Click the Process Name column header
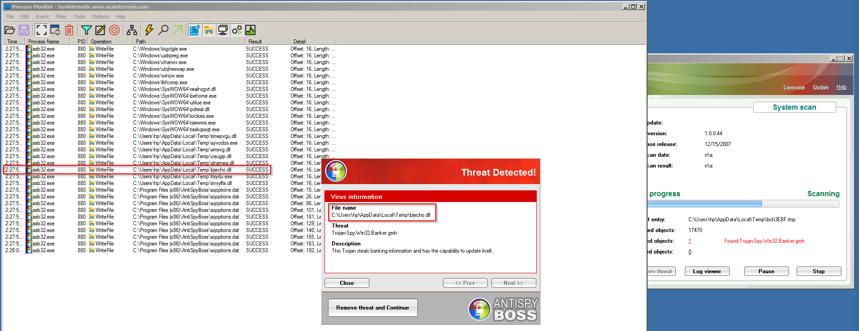Screen dimensions: 859x331 tap(48, 42)
